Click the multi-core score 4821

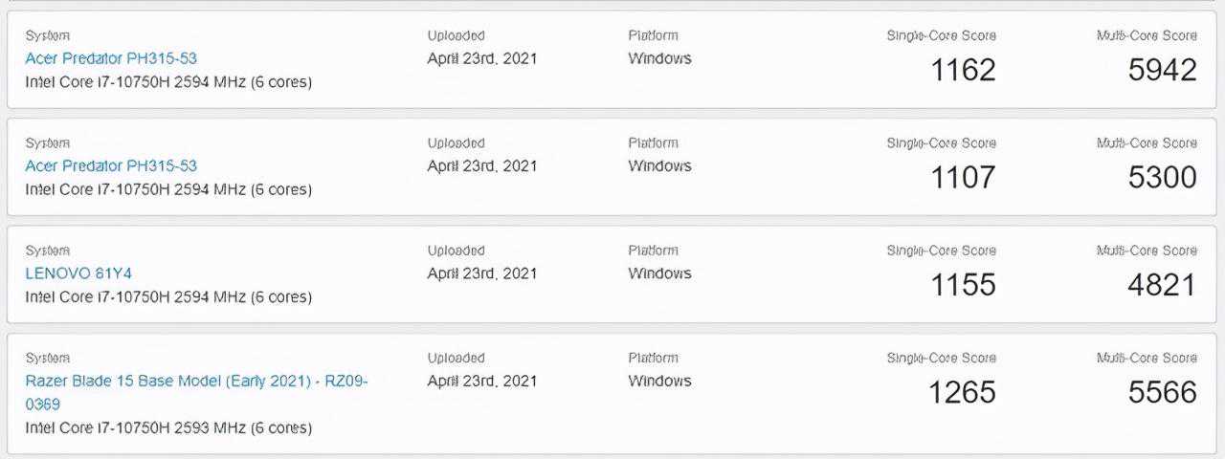(1162, 285)
